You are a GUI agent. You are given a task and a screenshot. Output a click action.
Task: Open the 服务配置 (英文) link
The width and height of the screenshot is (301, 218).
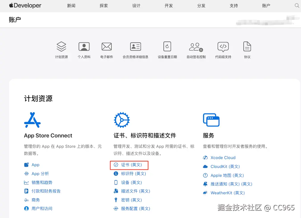(x=136, y=209)
